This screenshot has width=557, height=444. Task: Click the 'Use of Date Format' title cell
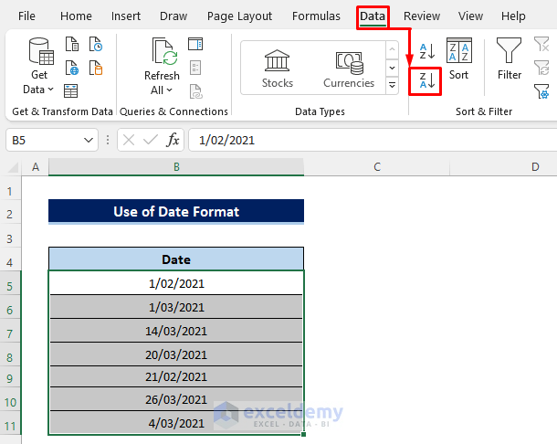pyautogui.click(x=176, y=212)
